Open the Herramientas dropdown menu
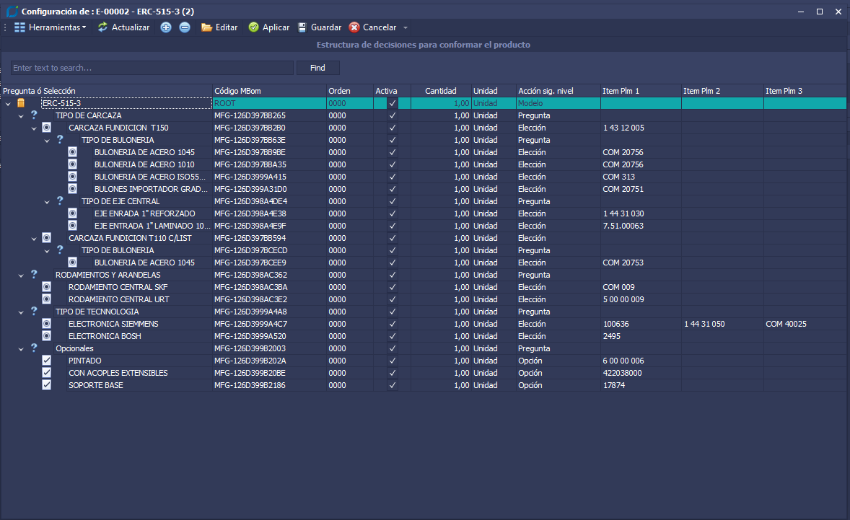 click(x=50, y=27)
